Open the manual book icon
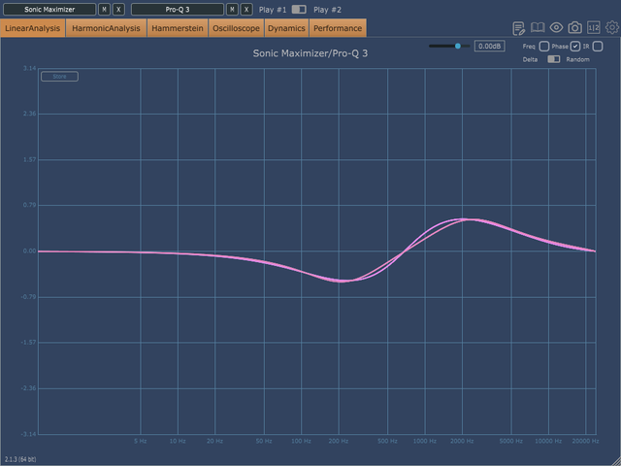 [538, 27]
